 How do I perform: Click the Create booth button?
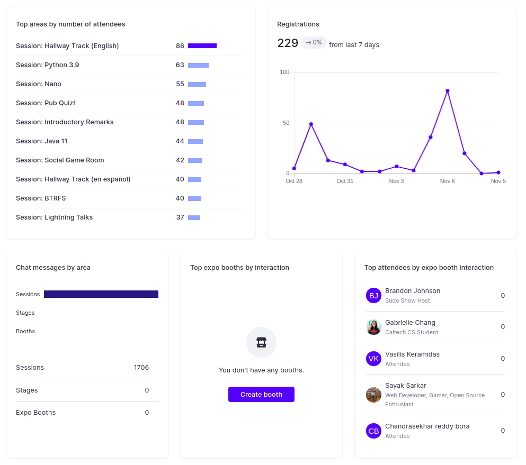click(261, 394)
